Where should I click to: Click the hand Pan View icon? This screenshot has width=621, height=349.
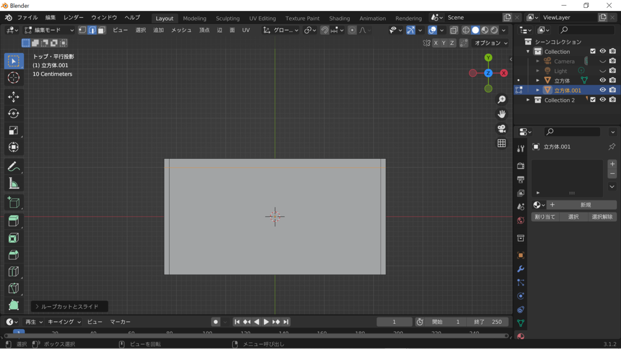pos(501,114)
